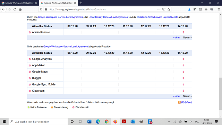Open the page actions three-dot menu

(x=159, y=9)
